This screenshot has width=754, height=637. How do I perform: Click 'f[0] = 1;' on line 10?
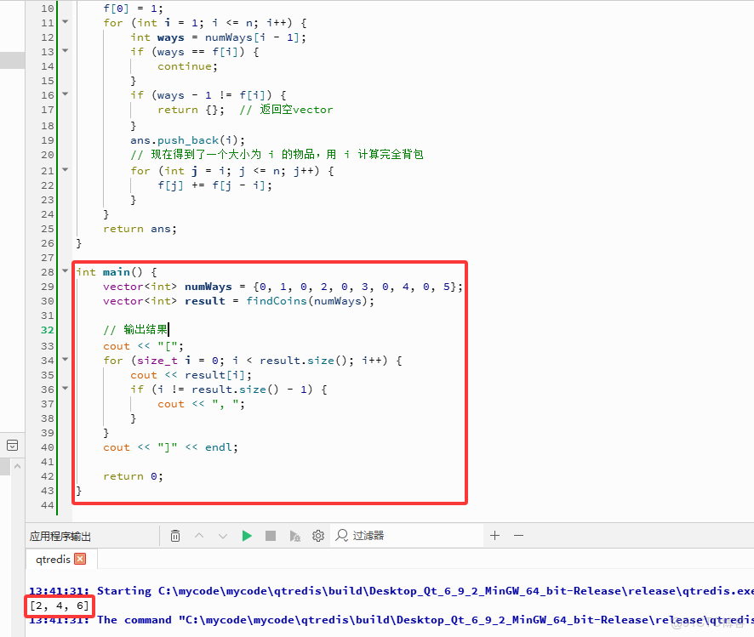134,9
